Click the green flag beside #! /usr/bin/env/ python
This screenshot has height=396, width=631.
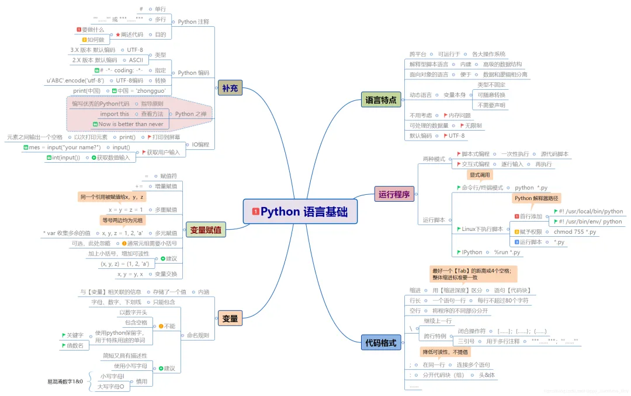(x=556, y=221)
